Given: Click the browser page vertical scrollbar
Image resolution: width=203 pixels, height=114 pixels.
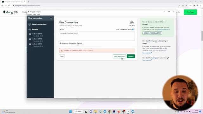Looking at the screenshot, I should coord(202,36).
